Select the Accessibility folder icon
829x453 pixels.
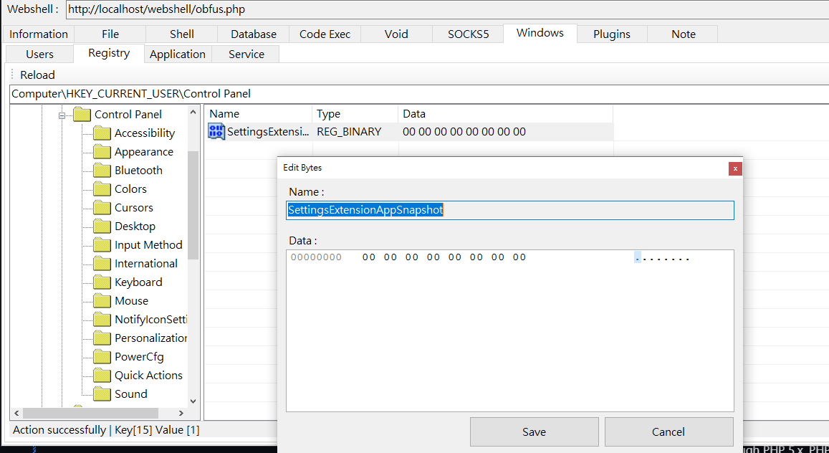(x=102, y=133)
